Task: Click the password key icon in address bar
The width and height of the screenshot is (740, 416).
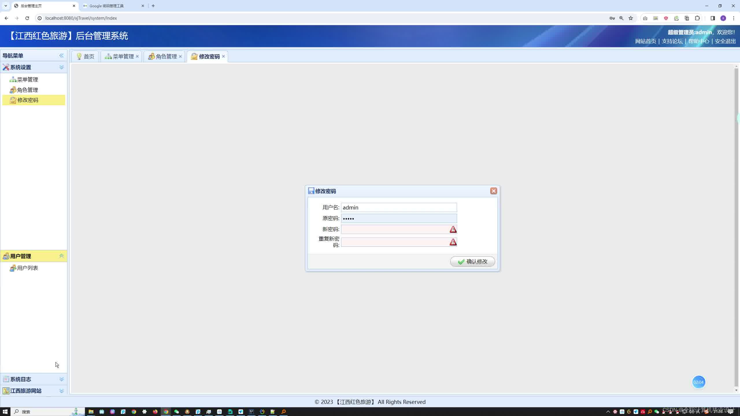Action: tap(612, 18)
